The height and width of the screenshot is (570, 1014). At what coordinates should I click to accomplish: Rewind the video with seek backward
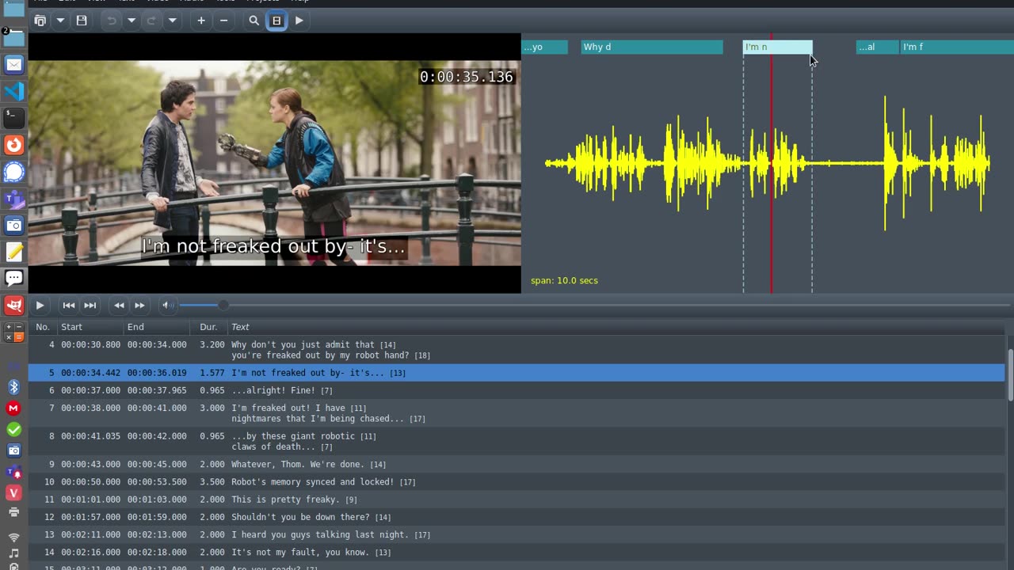pyautogui.click(x=119, y=306)
